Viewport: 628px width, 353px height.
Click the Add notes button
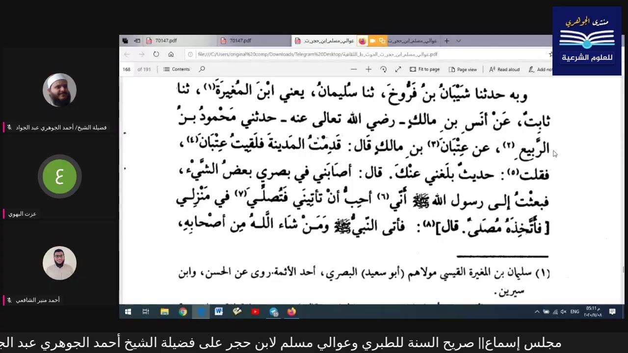pyautogui.click(x=540, y=69)
